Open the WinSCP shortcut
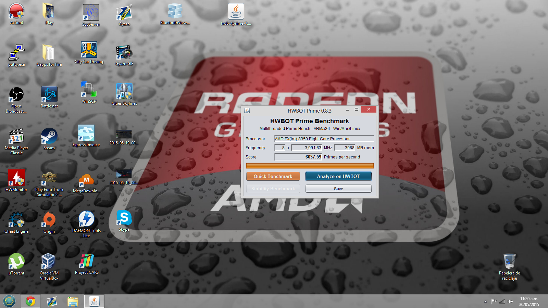The image size is (548, 308). coord(89,92)
